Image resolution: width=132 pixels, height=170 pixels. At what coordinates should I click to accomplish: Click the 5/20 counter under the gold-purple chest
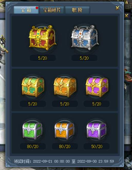pos(97,104)
